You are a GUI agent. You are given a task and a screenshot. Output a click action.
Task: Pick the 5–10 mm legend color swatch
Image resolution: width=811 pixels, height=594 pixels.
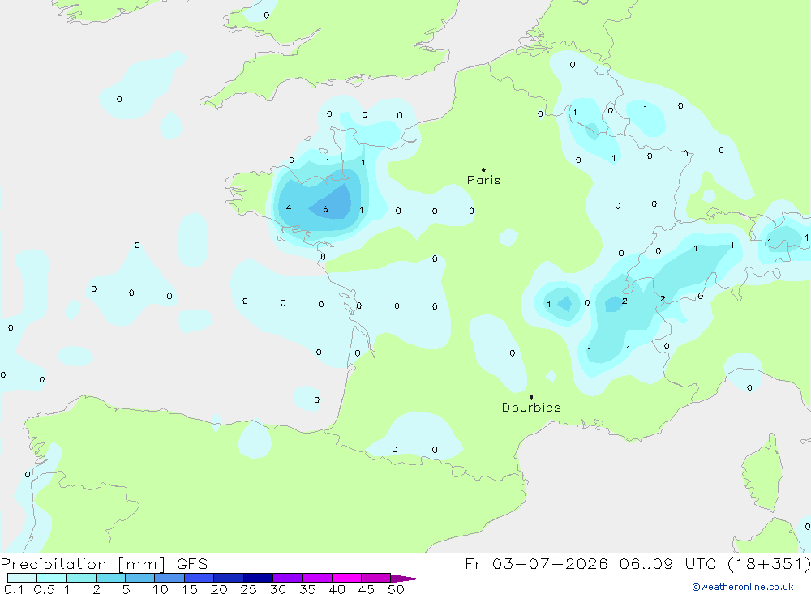140,578
